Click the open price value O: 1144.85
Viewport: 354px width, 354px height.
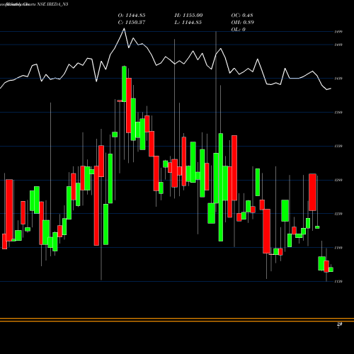132,16
